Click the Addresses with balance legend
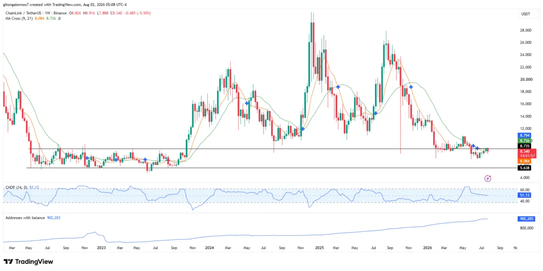Viewport: 543px width, 271px height. (x=25, y=218)
